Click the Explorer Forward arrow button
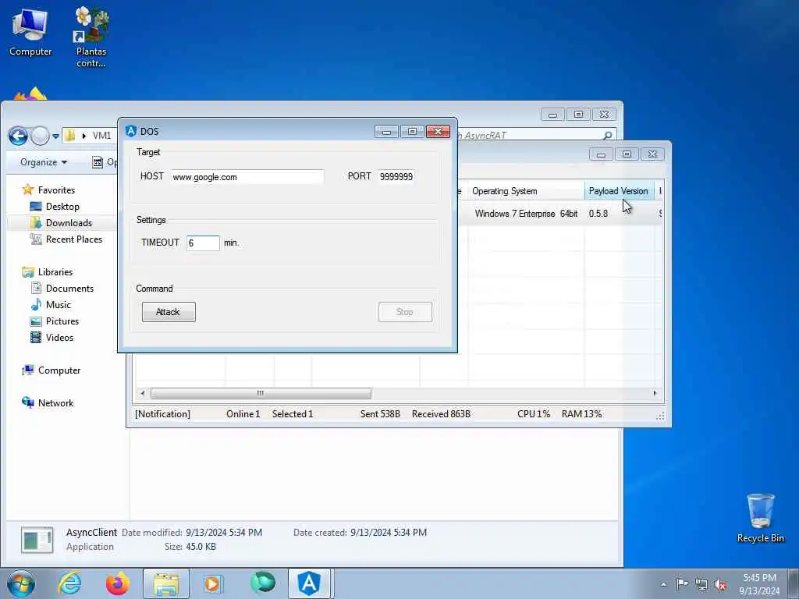This screenshot has width=799, height=599. pyautogui.click(x=41, y=136)
